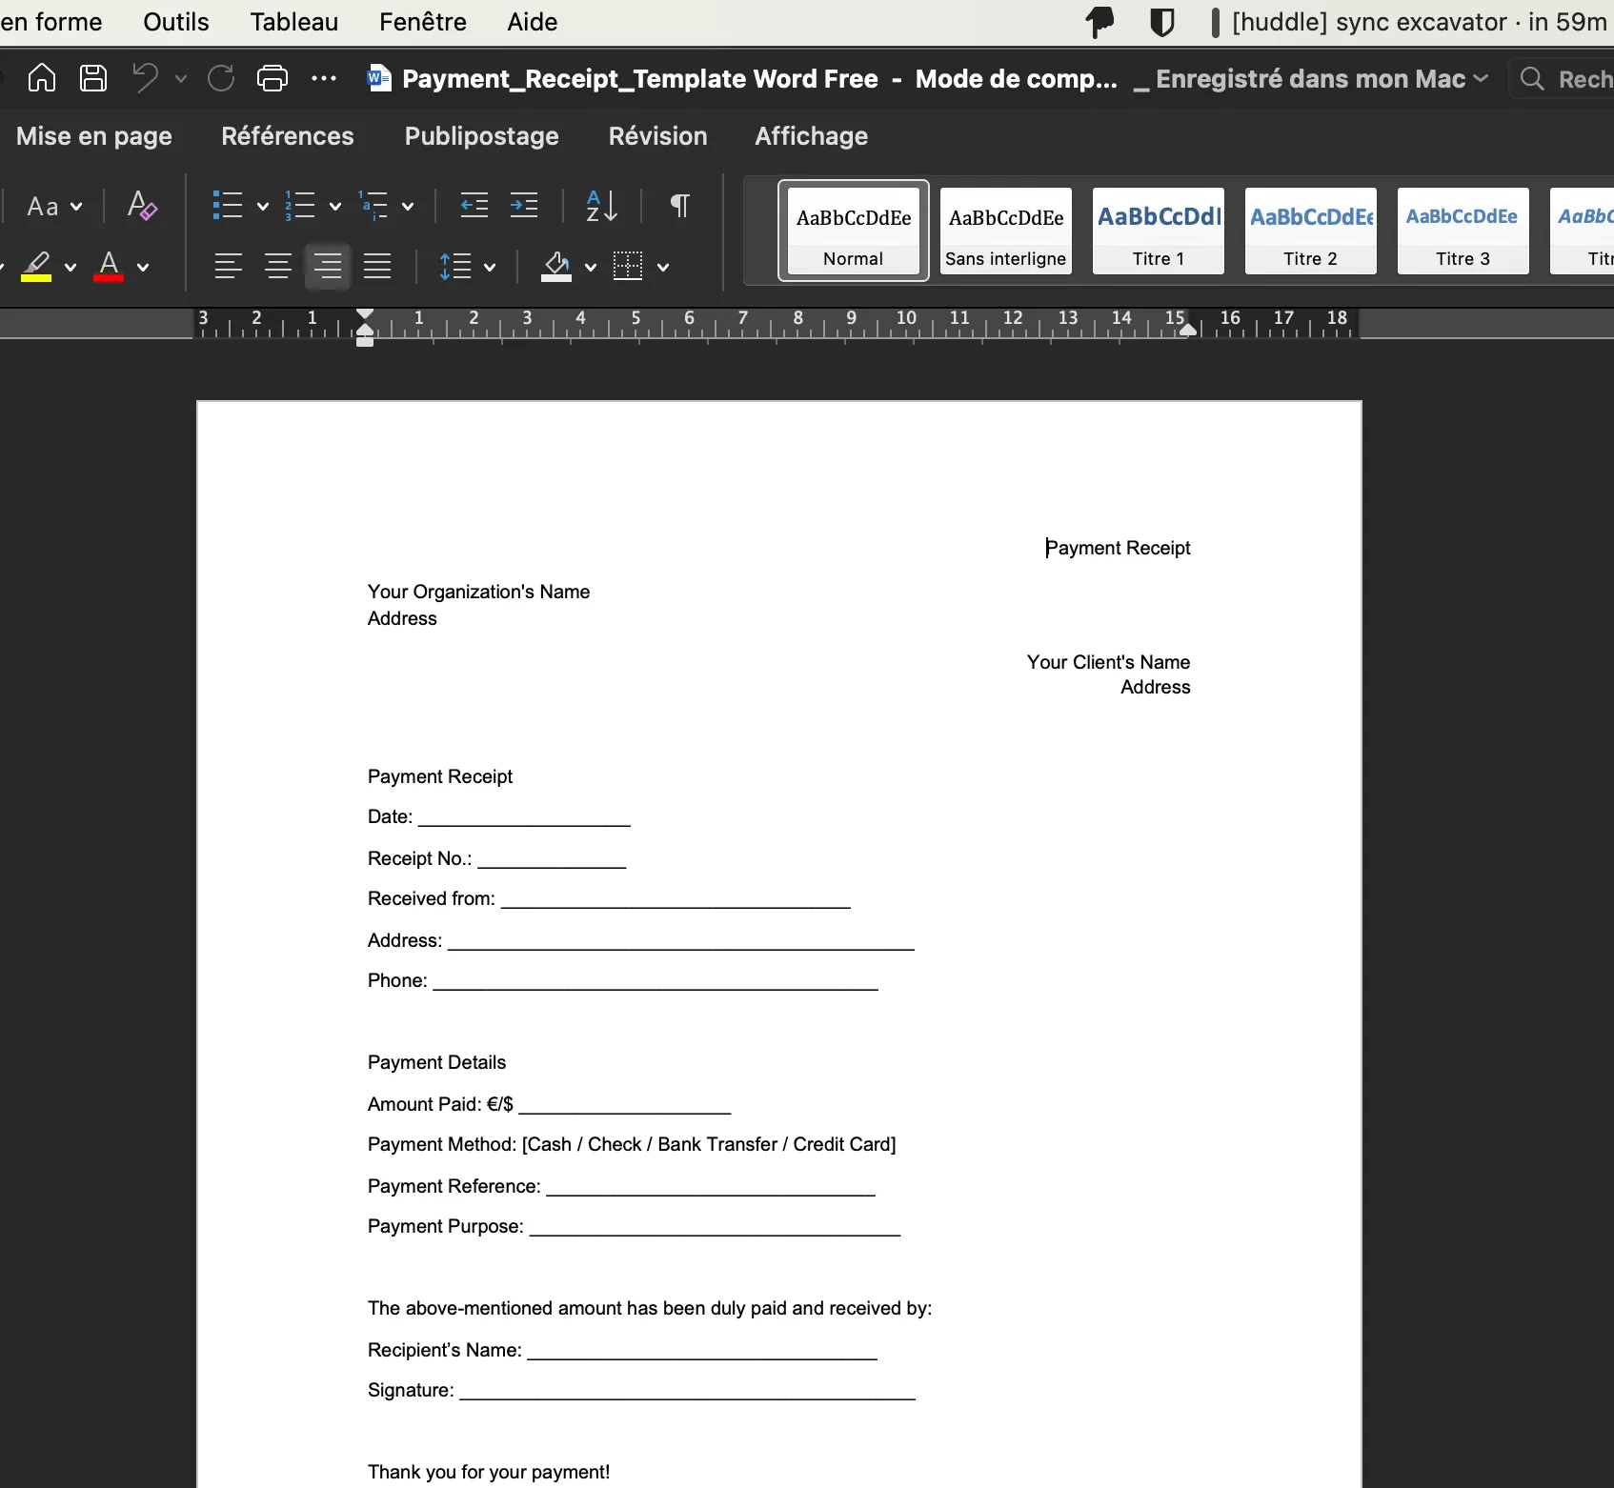This screenshot has height=1488, width=1614.
Task: Toggle justified paragraph alignment
Action: point(376,267)
